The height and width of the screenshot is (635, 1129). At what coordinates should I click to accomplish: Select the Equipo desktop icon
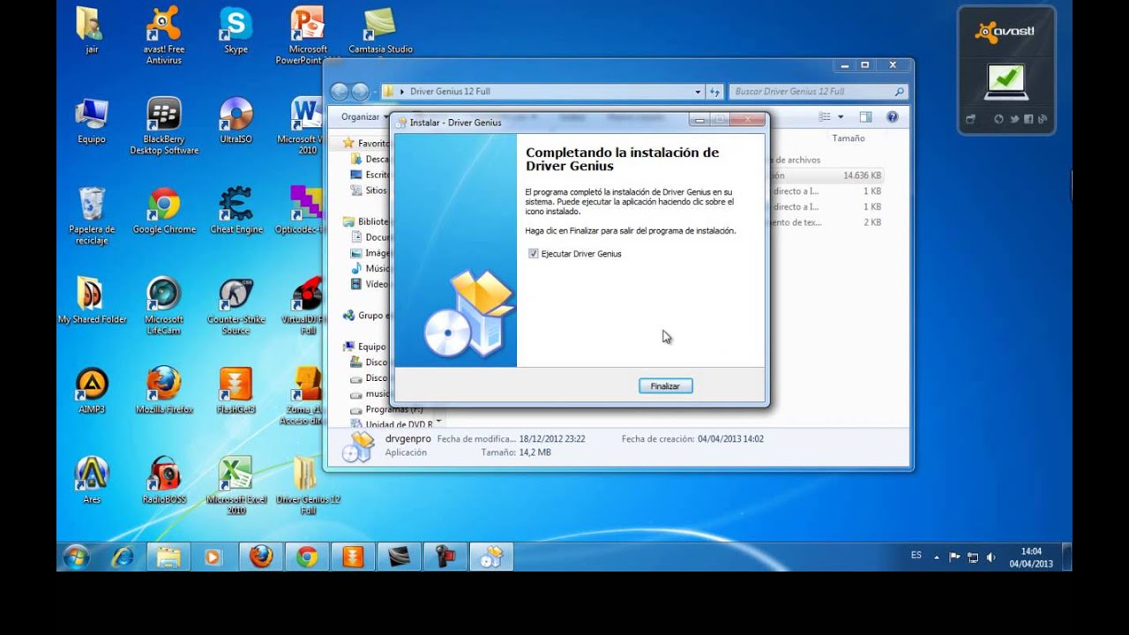[x=92, y=121]
